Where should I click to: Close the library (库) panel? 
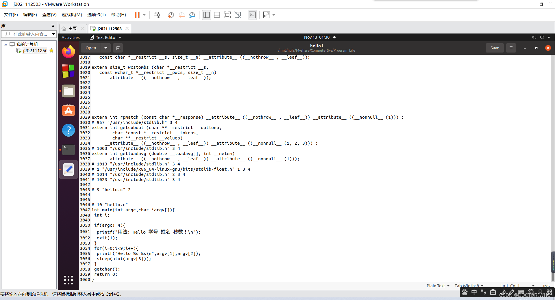53,26
